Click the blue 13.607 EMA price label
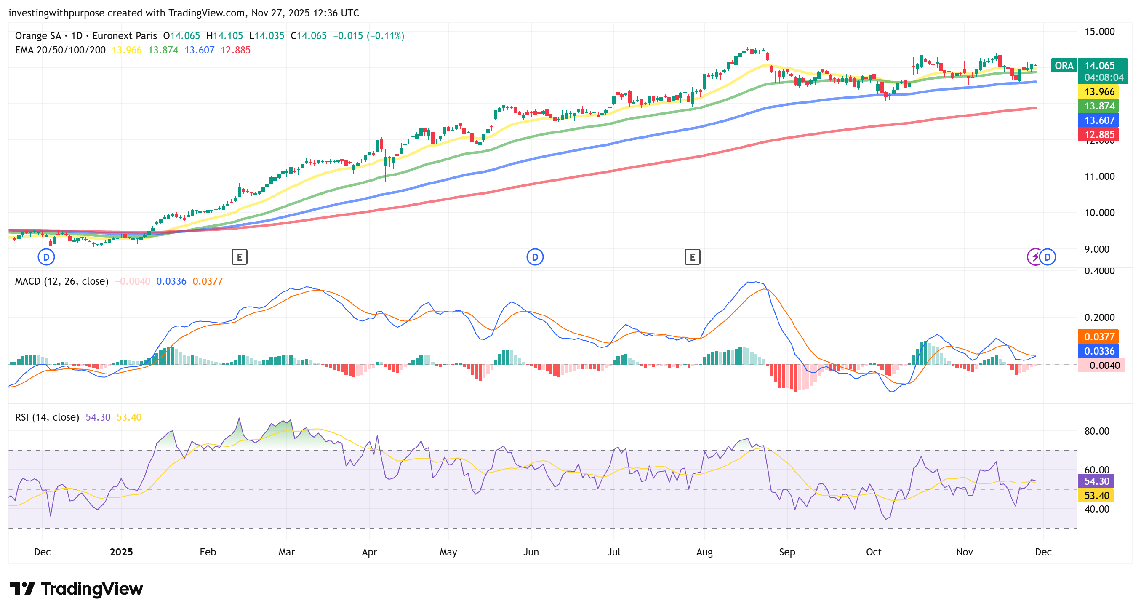 point(1098,120)
